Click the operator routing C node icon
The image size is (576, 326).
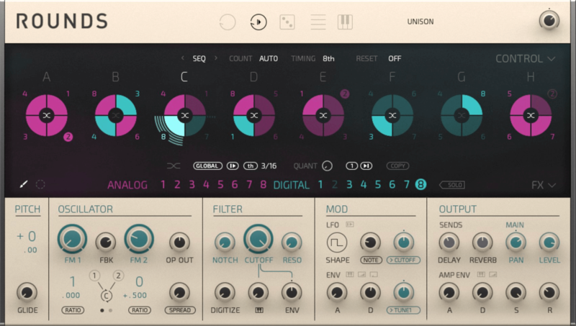point(106,296)
